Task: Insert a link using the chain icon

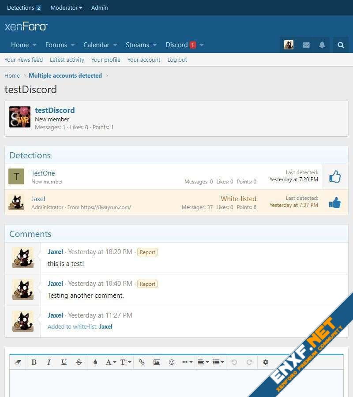Action: click(142, 362)
